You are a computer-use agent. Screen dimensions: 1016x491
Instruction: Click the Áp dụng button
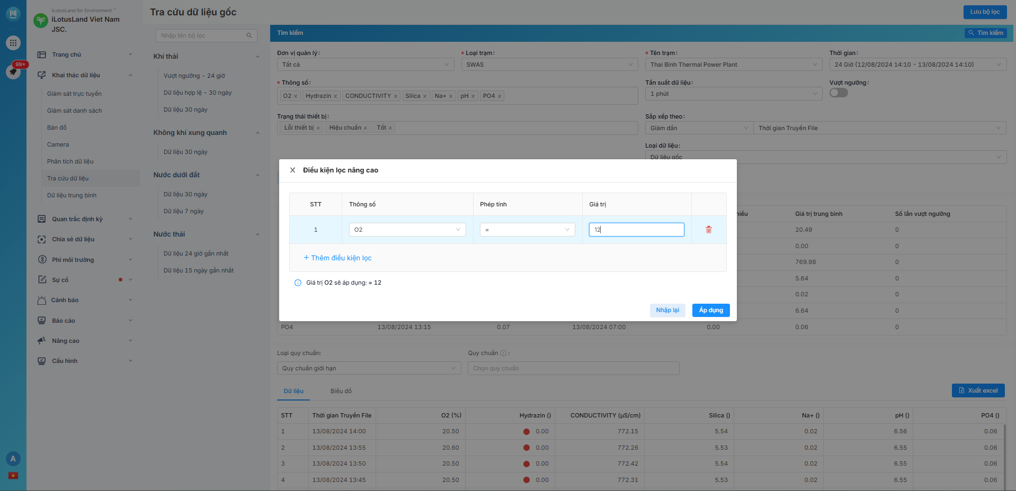click(x=711, y=310)
